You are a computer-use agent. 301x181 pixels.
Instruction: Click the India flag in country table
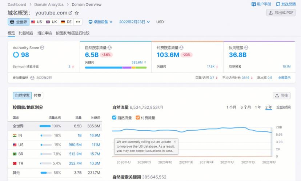(x=15, y=135)
